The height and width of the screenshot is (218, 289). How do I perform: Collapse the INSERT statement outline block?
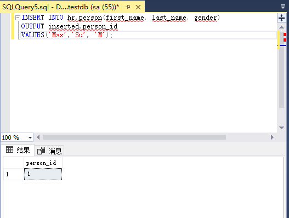pos(18,18)
